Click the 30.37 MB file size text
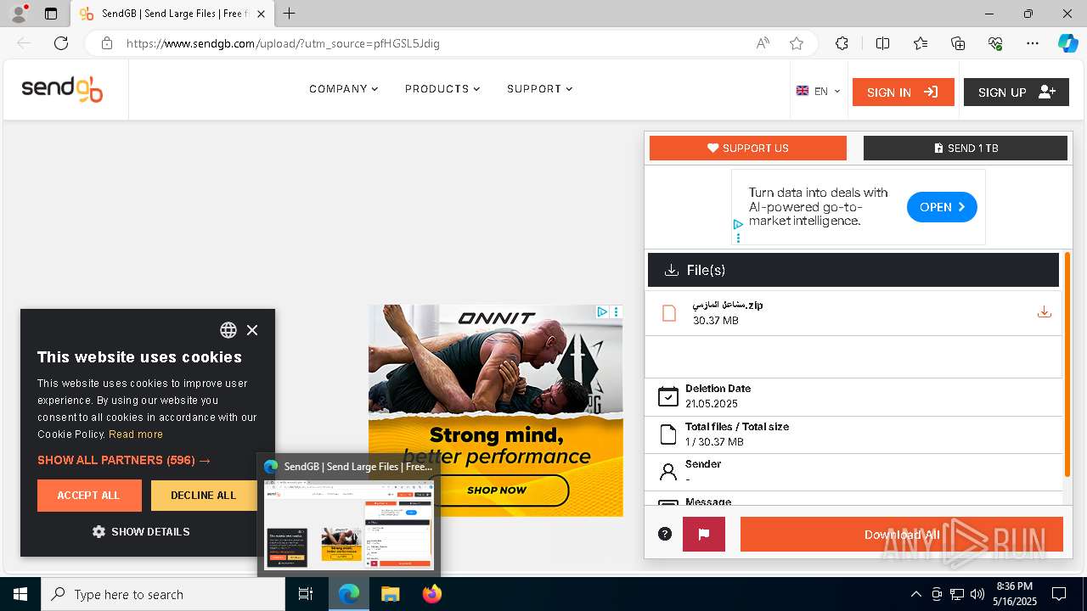Viewport: 1087px width, 611px height. pos(716,321)
